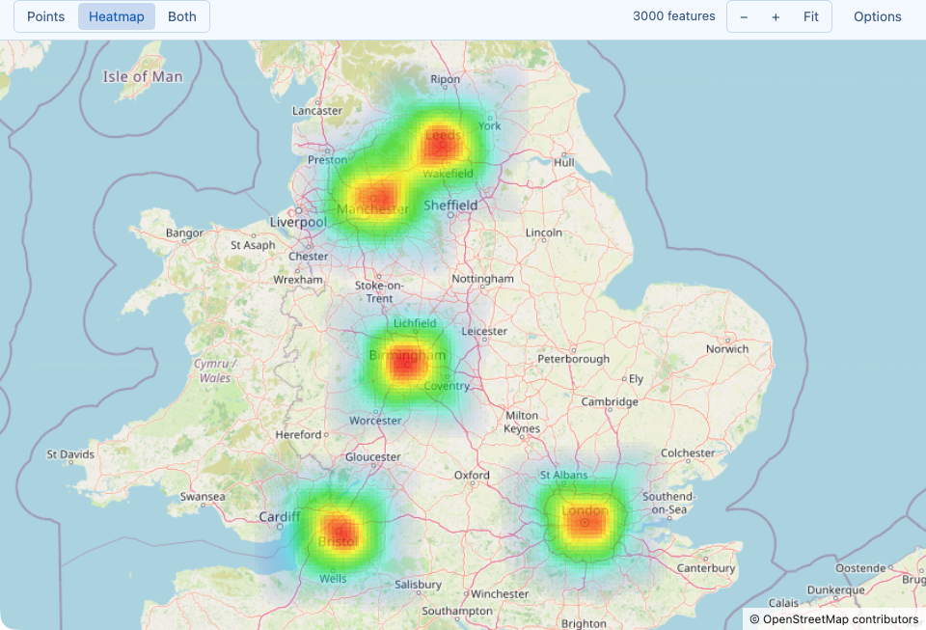
Task: Click the Lincoln city label
Action: (544, 233)
